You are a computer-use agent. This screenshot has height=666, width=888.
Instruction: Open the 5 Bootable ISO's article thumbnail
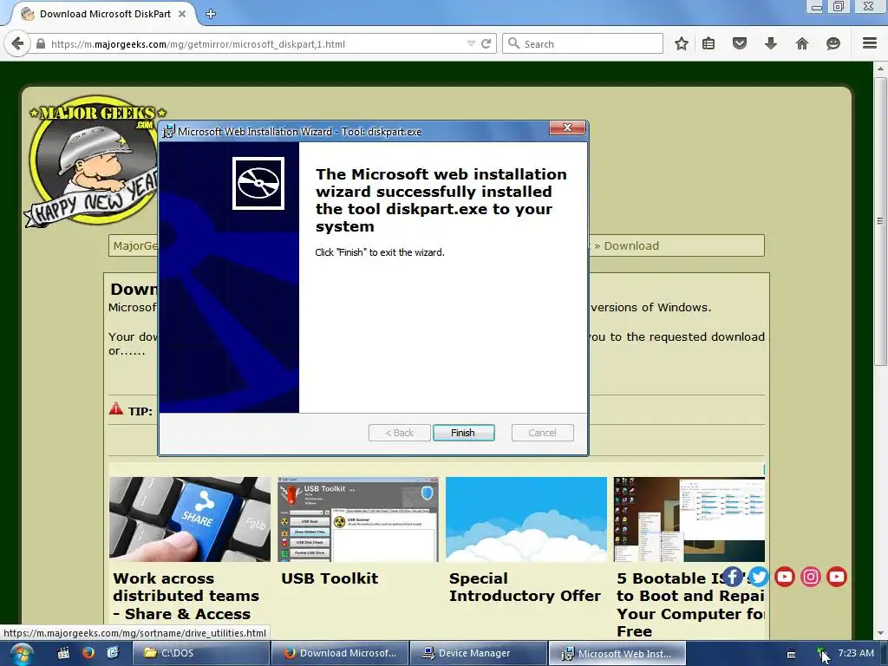point(689,519)
